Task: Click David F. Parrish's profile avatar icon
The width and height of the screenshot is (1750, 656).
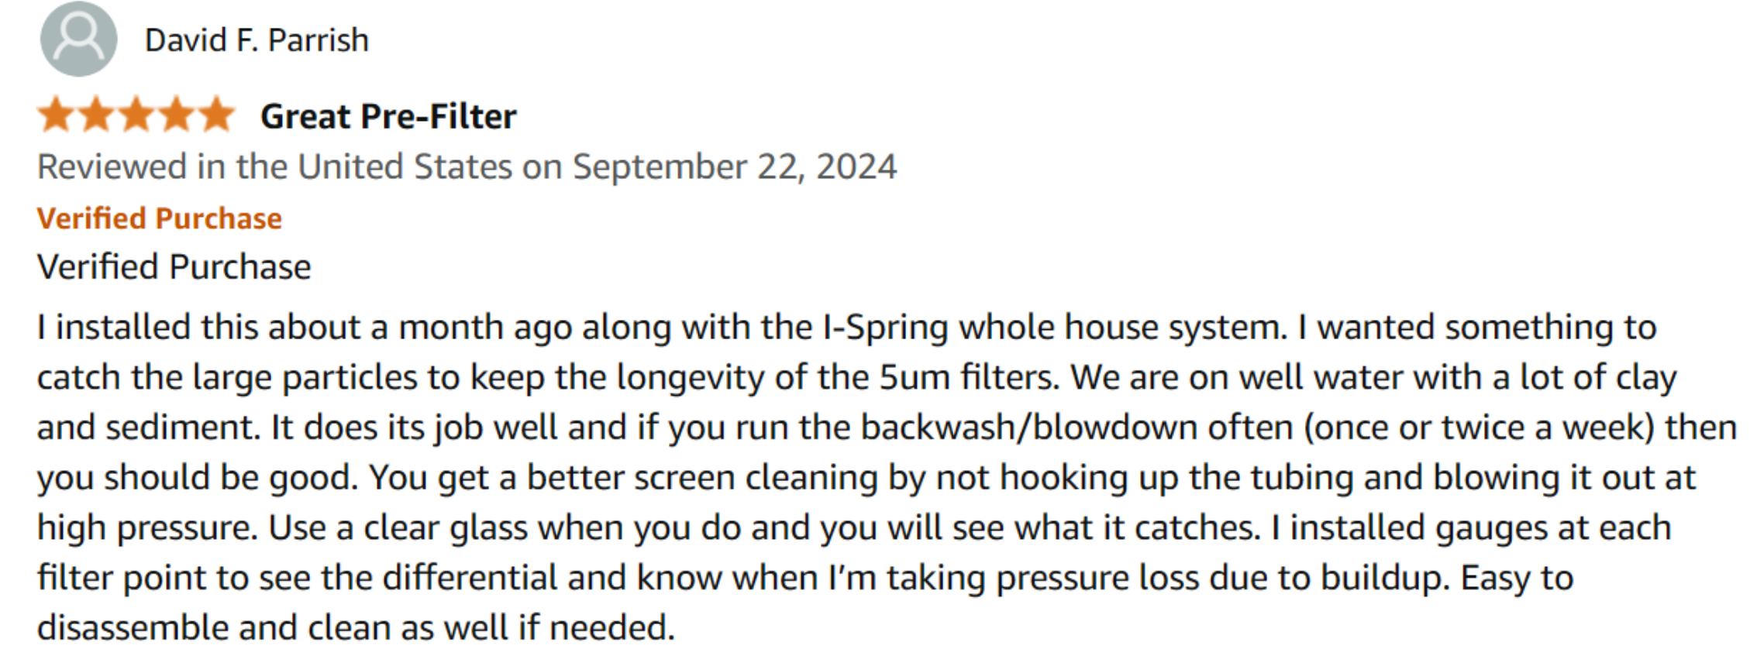Action: [78, 39]
